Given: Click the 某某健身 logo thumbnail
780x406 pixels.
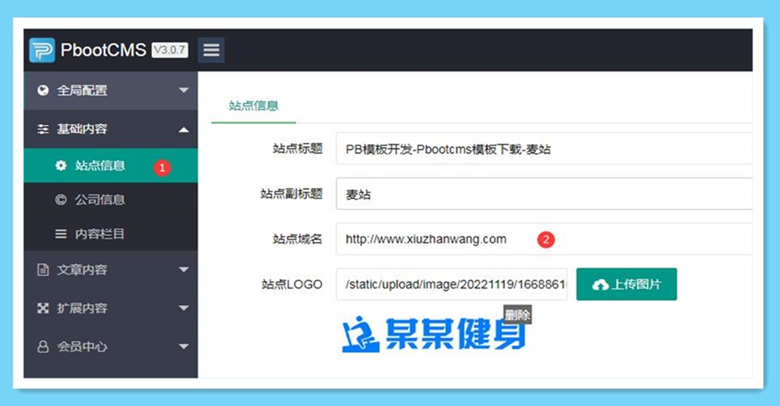Looking at the screenshot, I should click(x=434, y=334).
